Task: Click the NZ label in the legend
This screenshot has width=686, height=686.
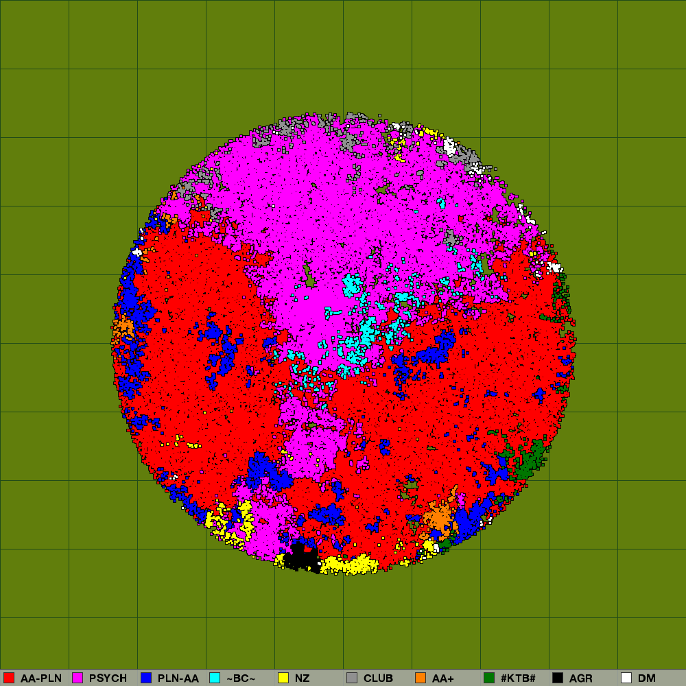Action: pyautogui.click(x=303, y=678)
